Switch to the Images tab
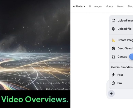Image resolution: width=133 pixels, height=108 pixels. (98, 6)
